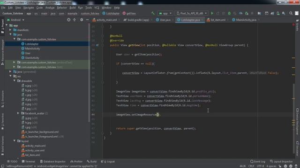Select a.jpg in drawable folder

click(x=28, y=85)
